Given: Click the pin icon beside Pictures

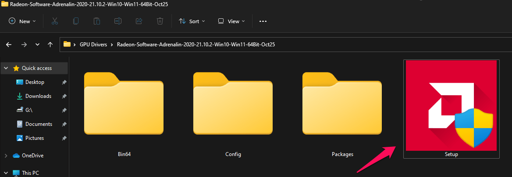Looking at the screenshot, I should coord(64,138).
